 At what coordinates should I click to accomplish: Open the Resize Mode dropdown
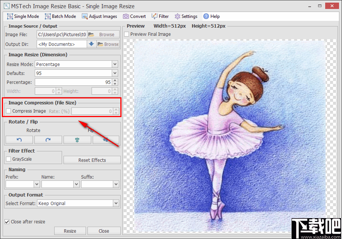click(x=114, y=64)
